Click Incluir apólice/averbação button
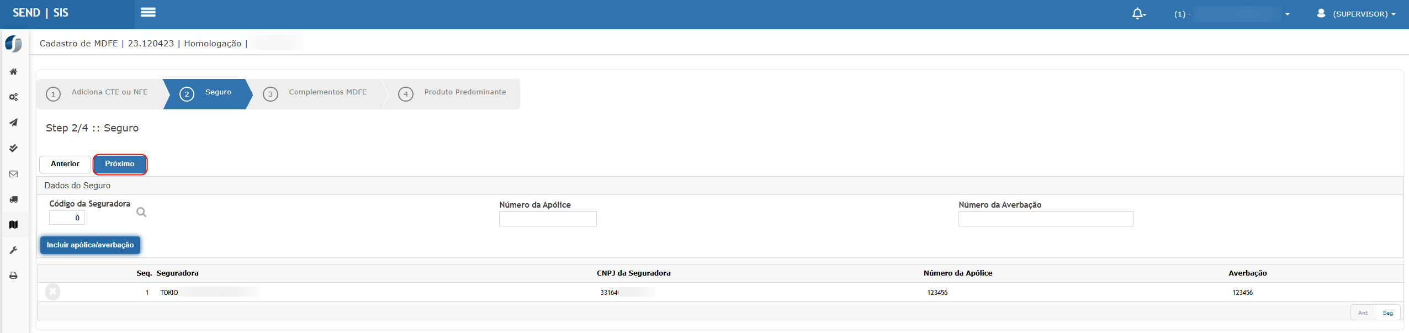 point(90,245)
